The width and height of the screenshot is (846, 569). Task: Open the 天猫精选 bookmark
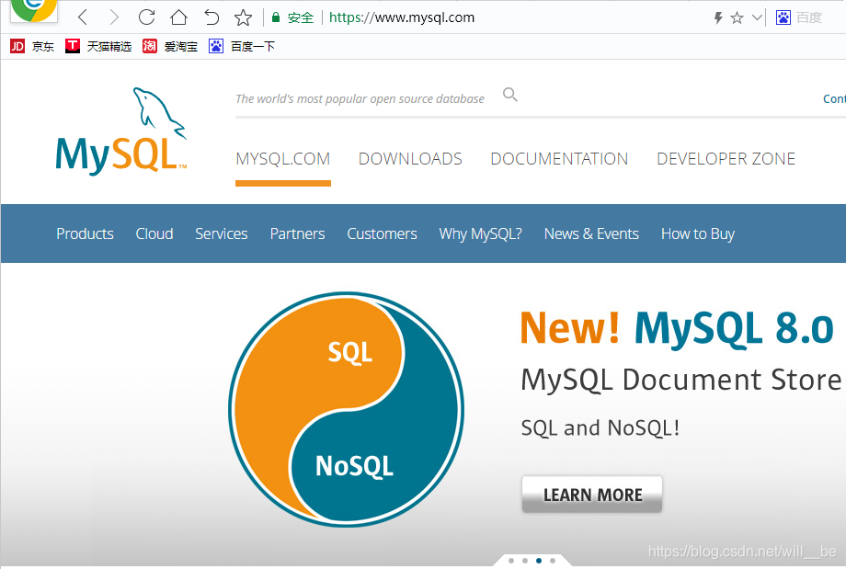pos(98,46)
